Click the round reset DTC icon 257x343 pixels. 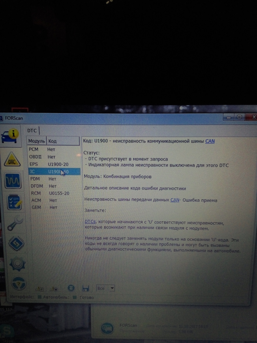pos(71,288)
